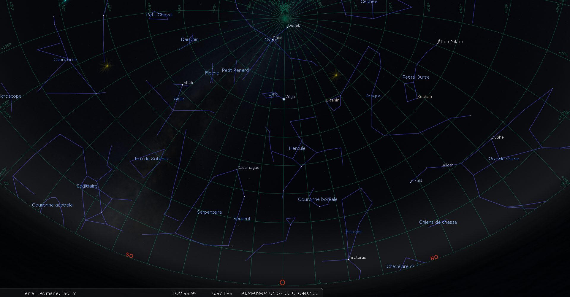Click the Dragon constellation label
The width and height of the screenshot is (570, 297).
(373, 96)
